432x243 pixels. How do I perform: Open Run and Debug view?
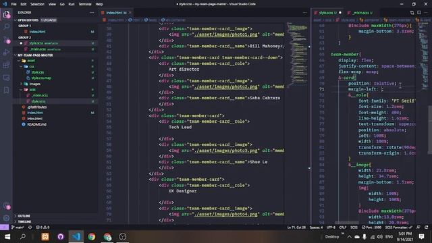pyautogui.click(x=6, y=53)
